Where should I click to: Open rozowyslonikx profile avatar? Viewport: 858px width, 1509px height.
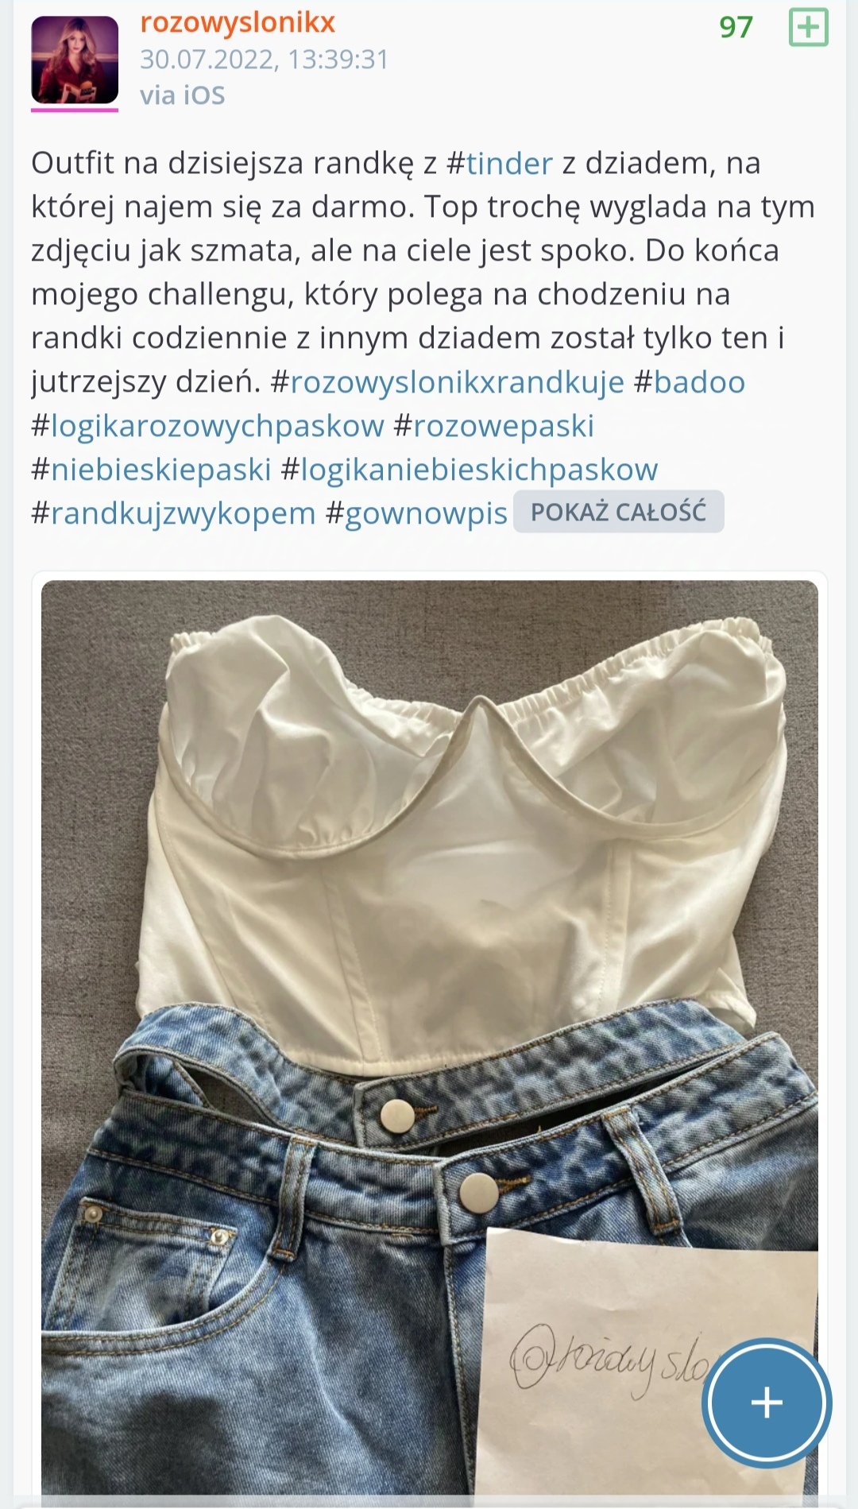[75, 60]
